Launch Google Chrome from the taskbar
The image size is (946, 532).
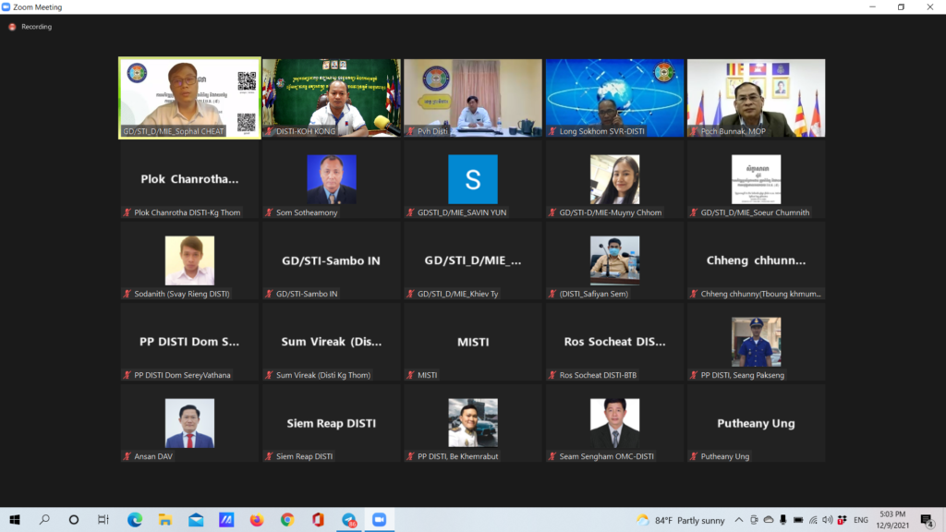[287, 520]
